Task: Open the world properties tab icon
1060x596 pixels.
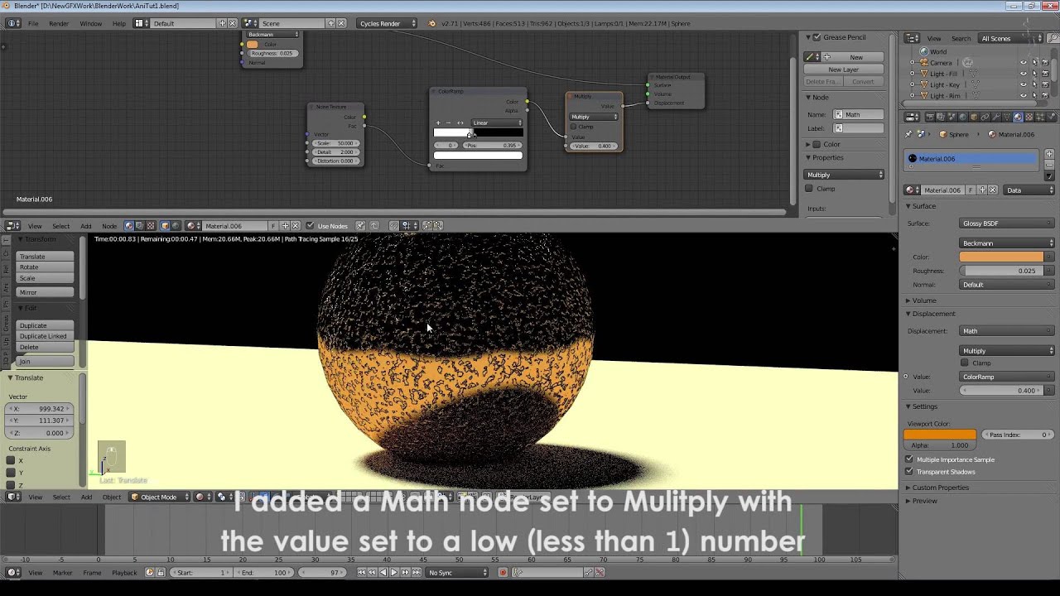Action: coord(963,117)
